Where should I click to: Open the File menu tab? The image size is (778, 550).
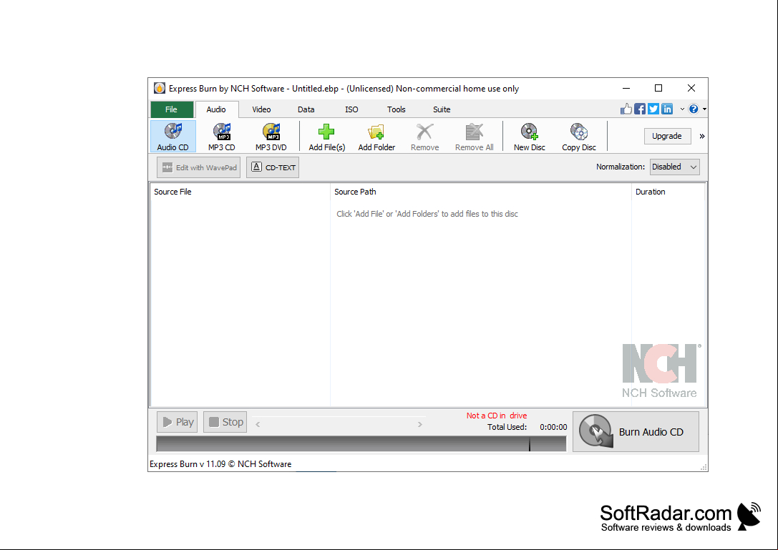click(x=172, y=109)
